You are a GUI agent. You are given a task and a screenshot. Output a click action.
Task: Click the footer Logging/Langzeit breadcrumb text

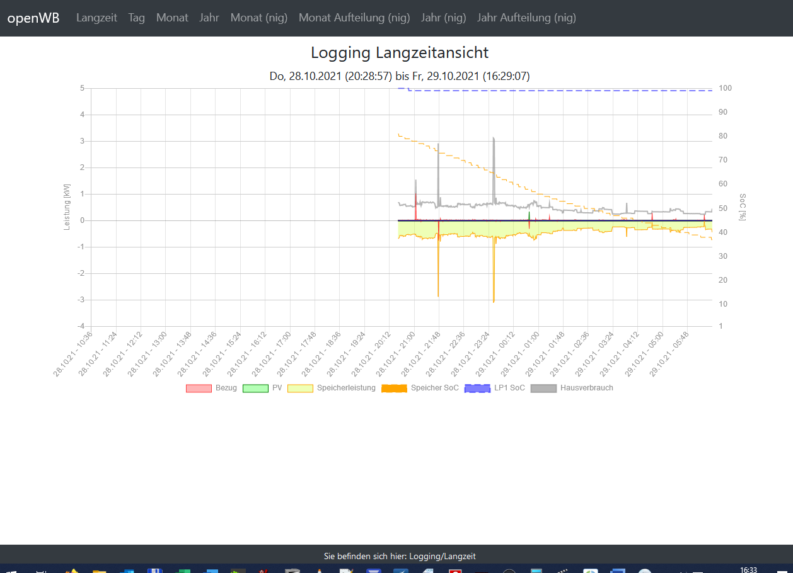click(x=400, y=556)
